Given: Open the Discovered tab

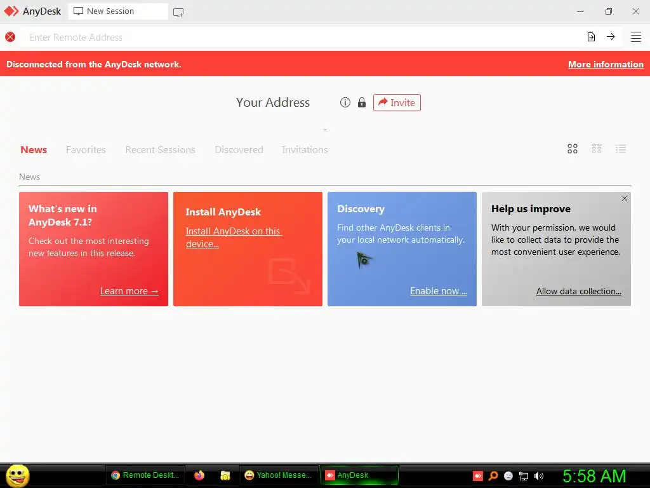Looking at the screenshot, I should pos(239,150).
